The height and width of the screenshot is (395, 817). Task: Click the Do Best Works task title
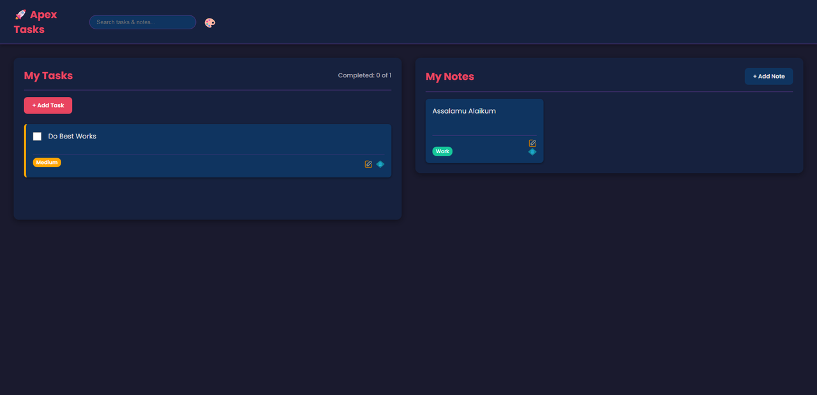[x=72, y=136]
